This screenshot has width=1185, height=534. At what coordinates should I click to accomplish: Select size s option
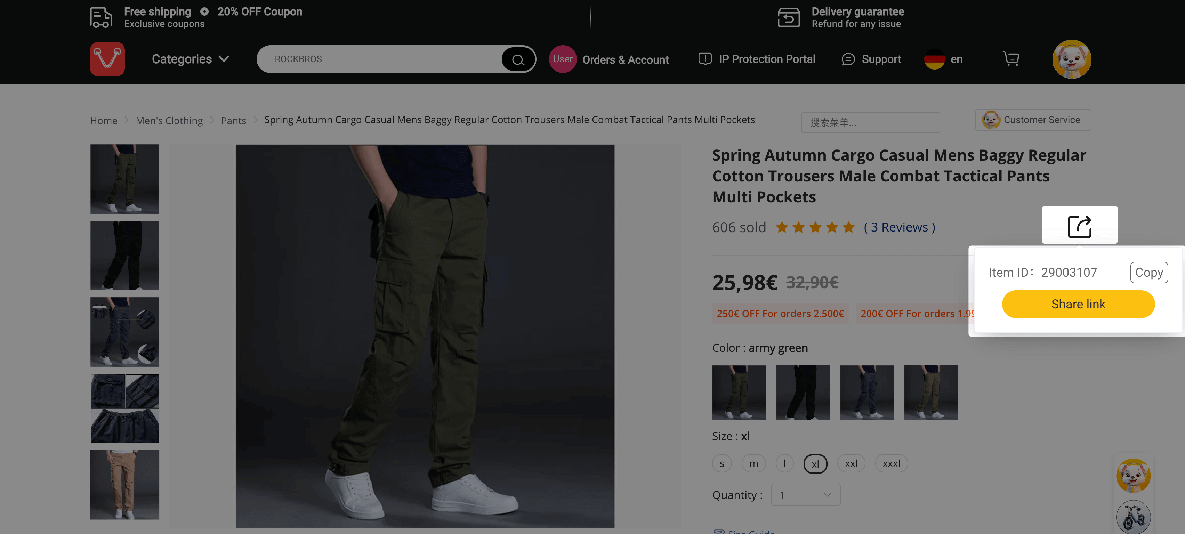point(722,464)
